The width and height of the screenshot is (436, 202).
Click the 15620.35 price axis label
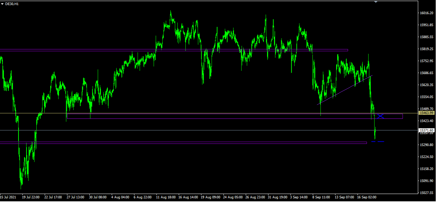(x=427, y=85)
